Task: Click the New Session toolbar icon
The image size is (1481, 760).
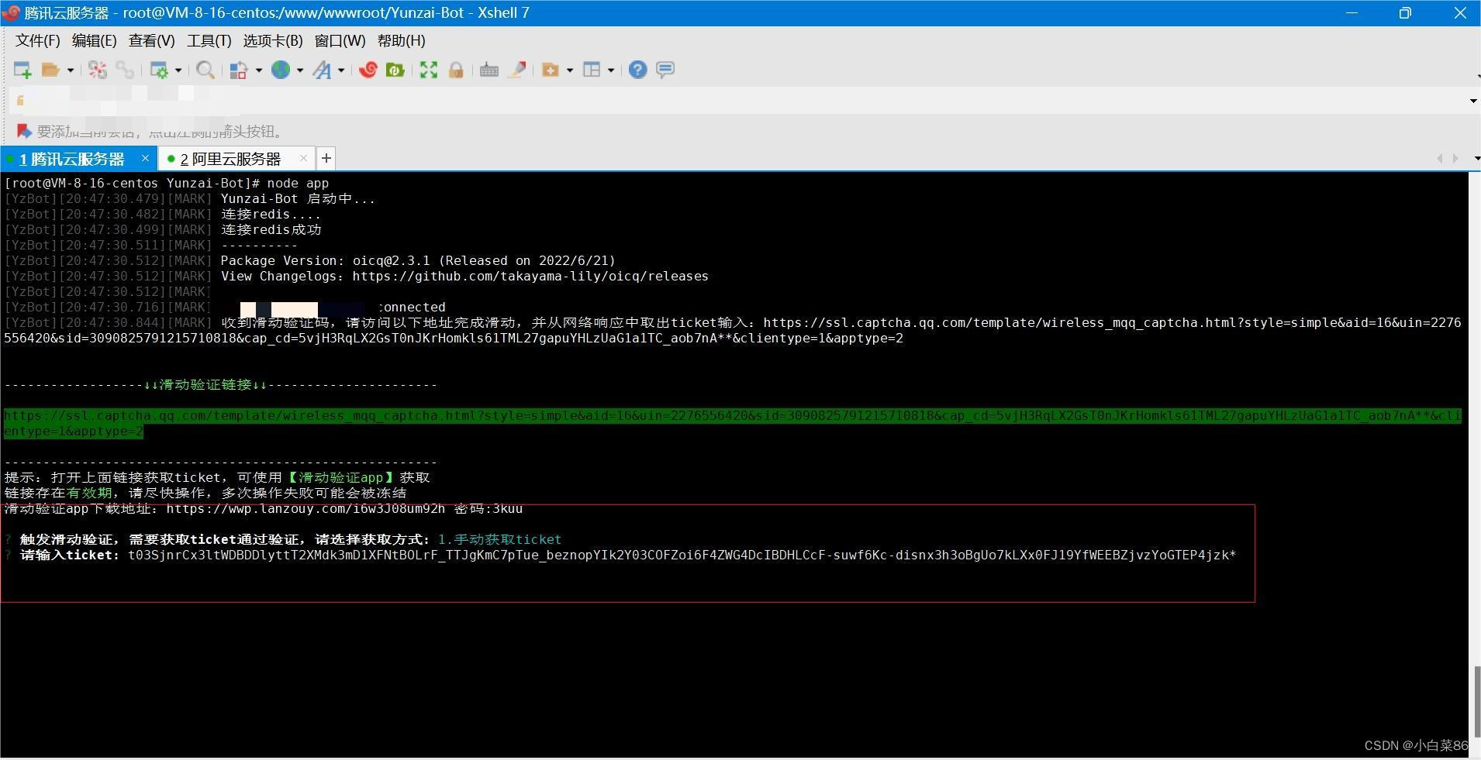Action: (x=22, y=70)
